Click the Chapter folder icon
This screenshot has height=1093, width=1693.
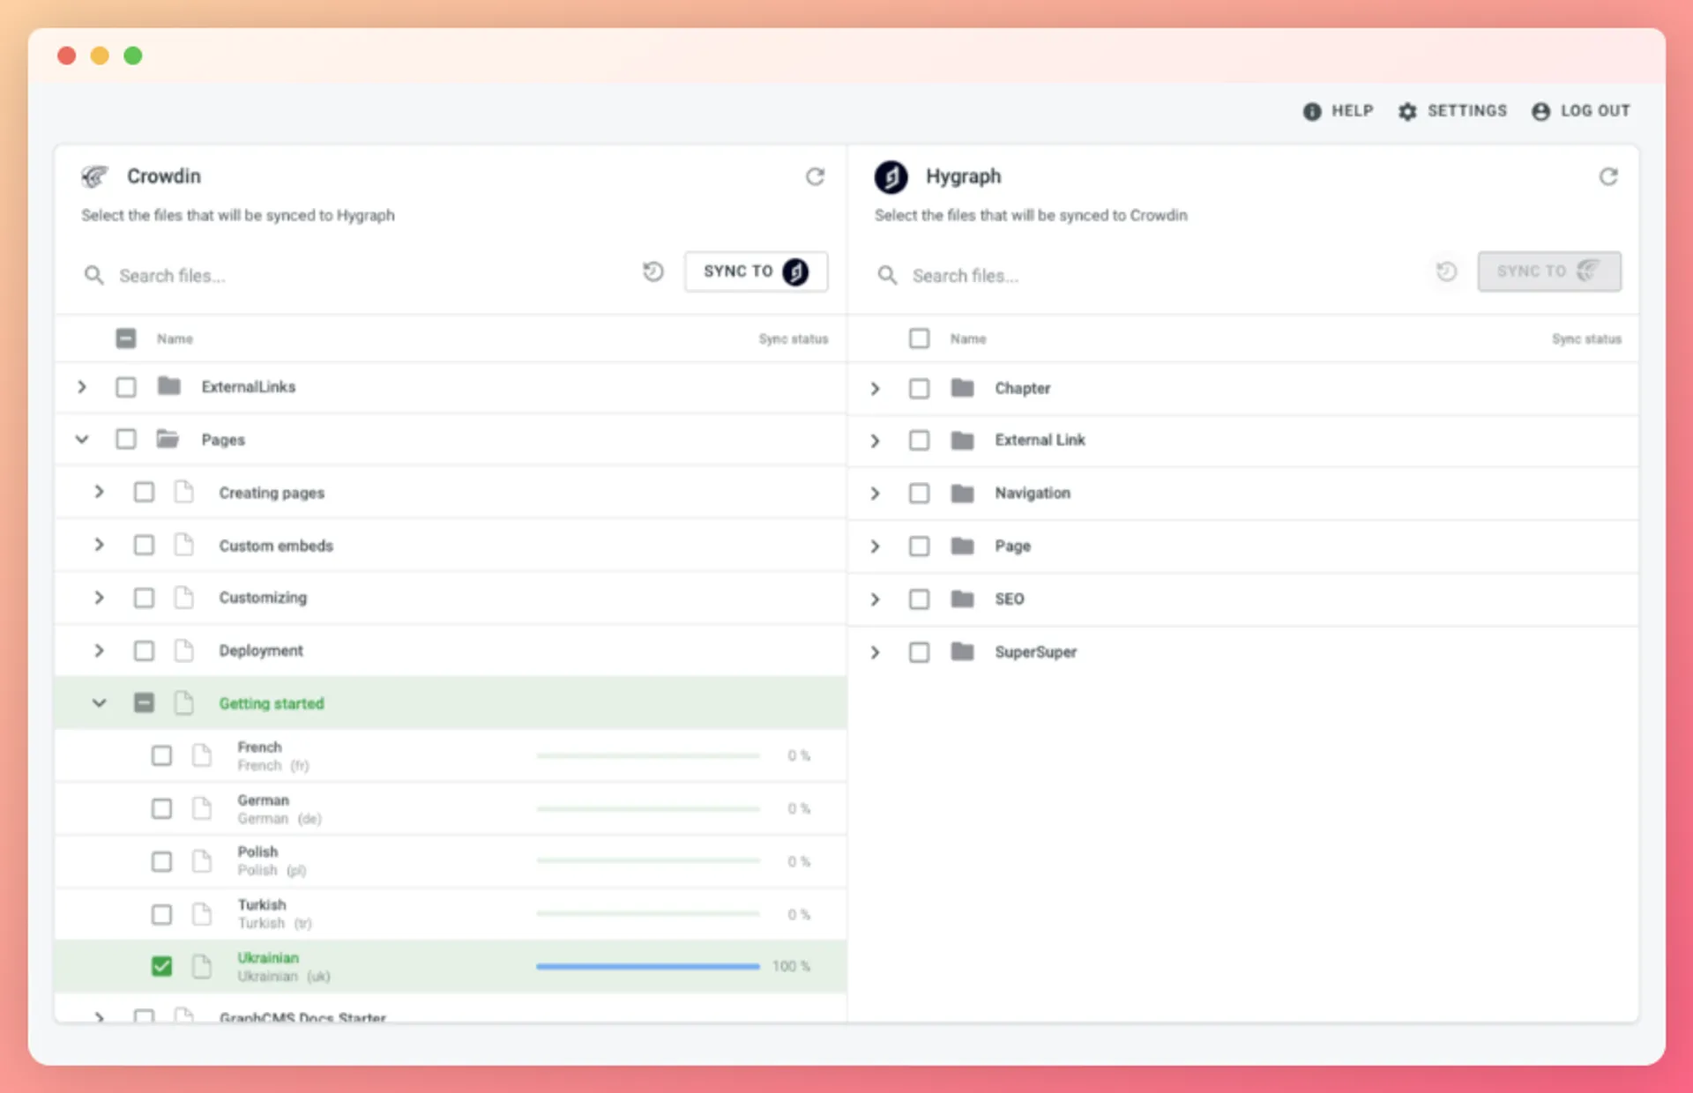pyautogui.click(x=962, y=388)
